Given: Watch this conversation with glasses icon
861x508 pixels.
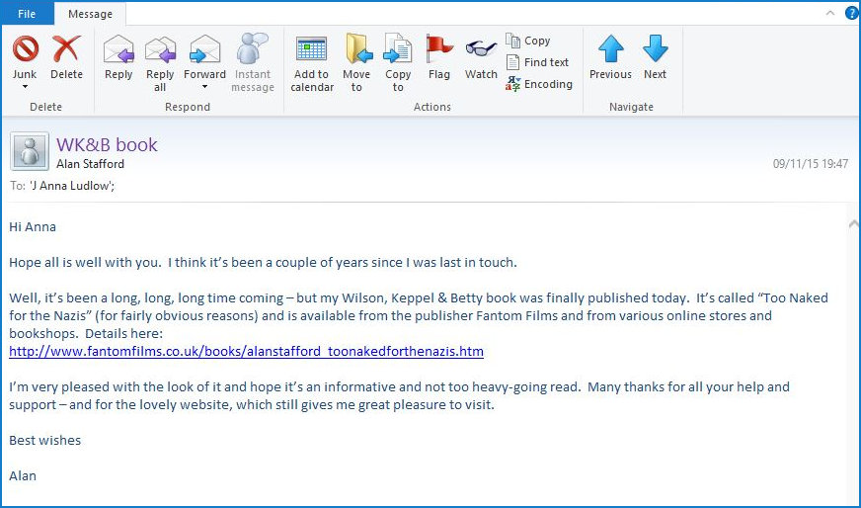Looking at the screenshot, I should [481, 49].
